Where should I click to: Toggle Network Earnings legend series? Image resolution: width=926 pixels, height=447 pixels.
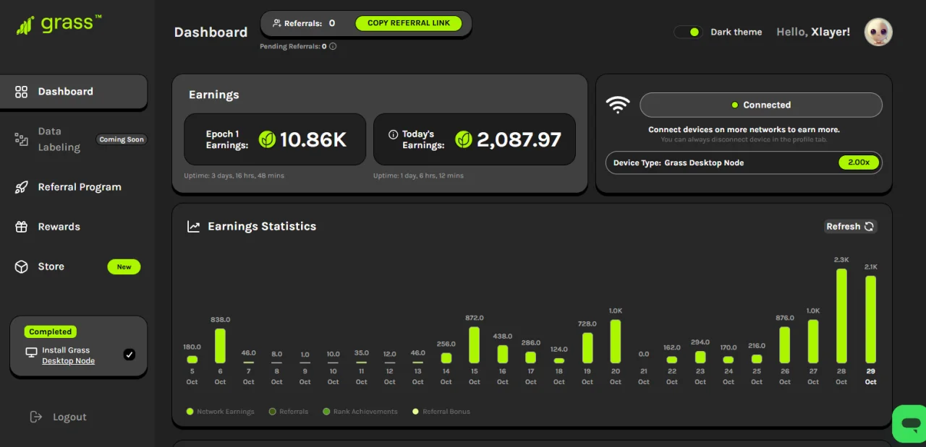(221, 412)
